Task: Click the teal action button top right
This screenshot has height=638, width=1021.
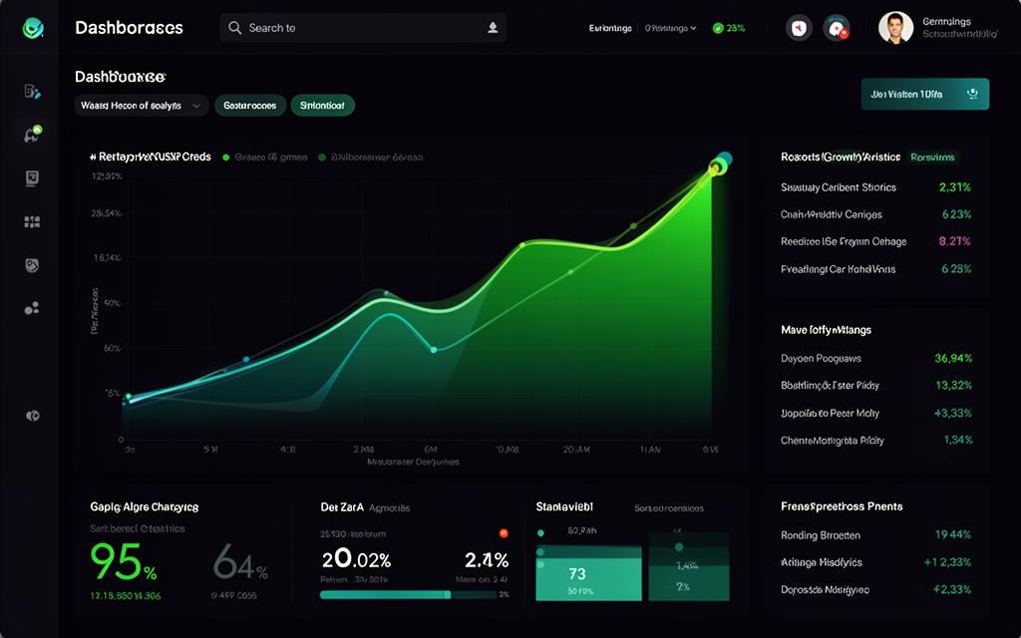Action: (924, 93)
